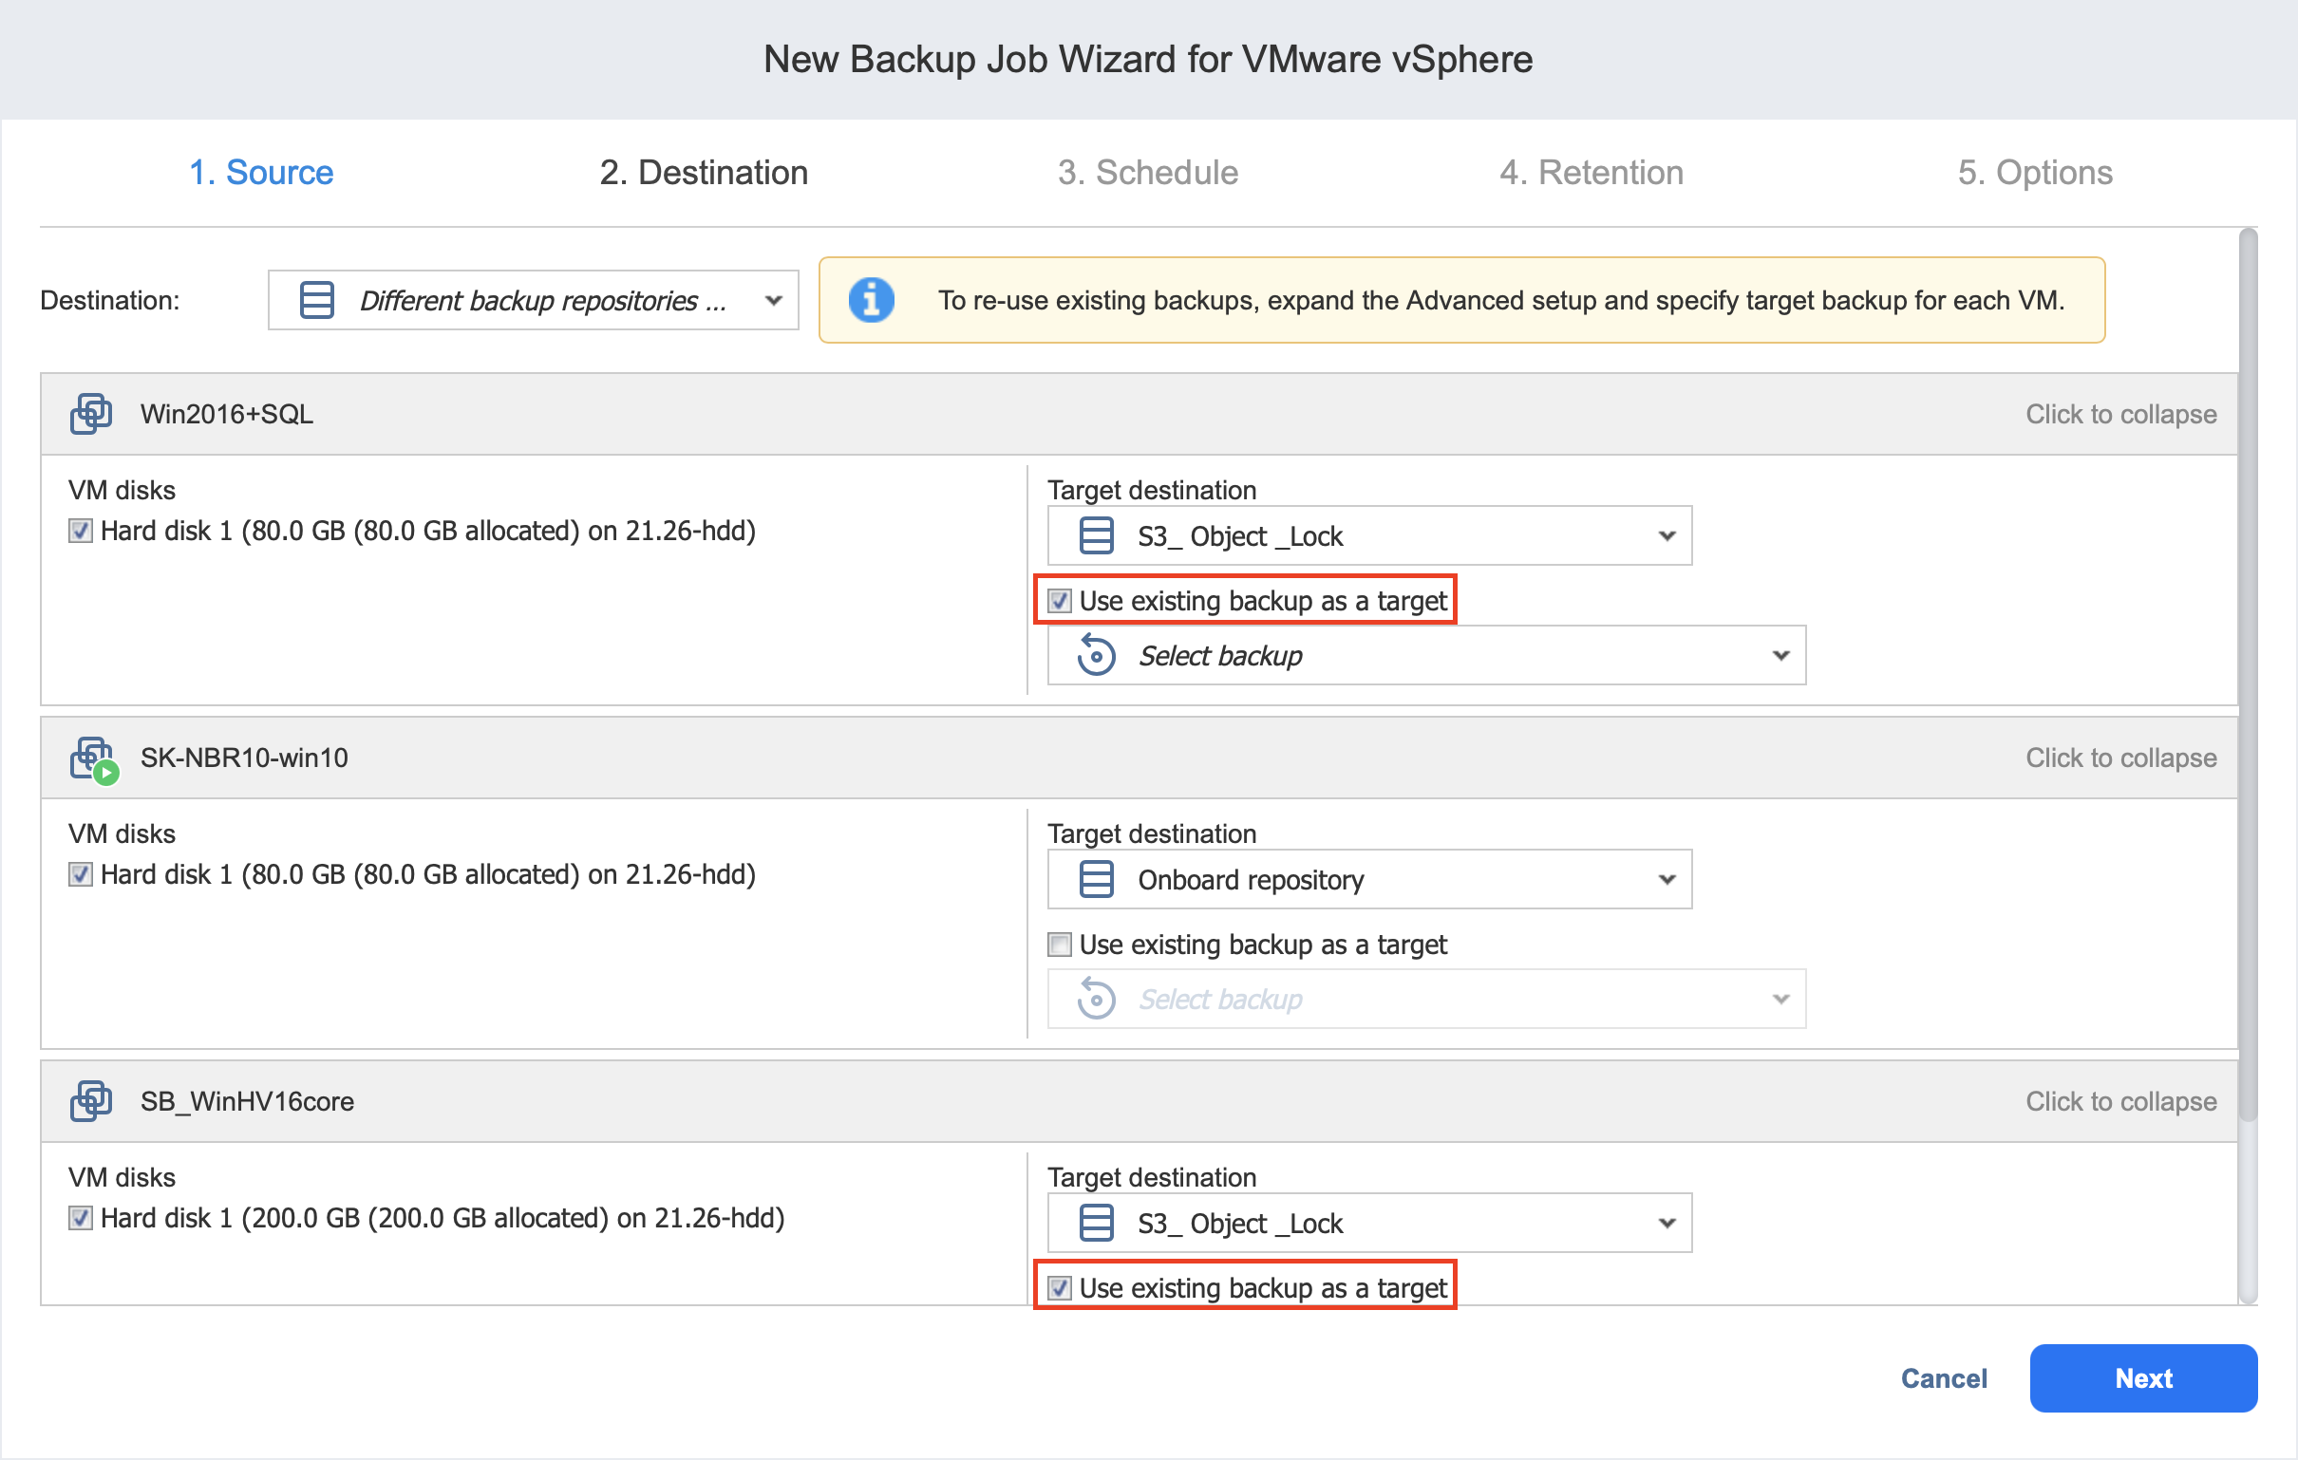This screenshot has width=2298, height=1460.
Task: Click repository icon in Win2016+SQL target destination
Action: pos(1096,535)
